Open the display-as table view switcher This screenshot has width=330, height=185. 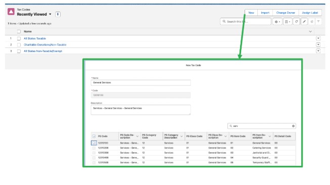[x=287, y=21]
